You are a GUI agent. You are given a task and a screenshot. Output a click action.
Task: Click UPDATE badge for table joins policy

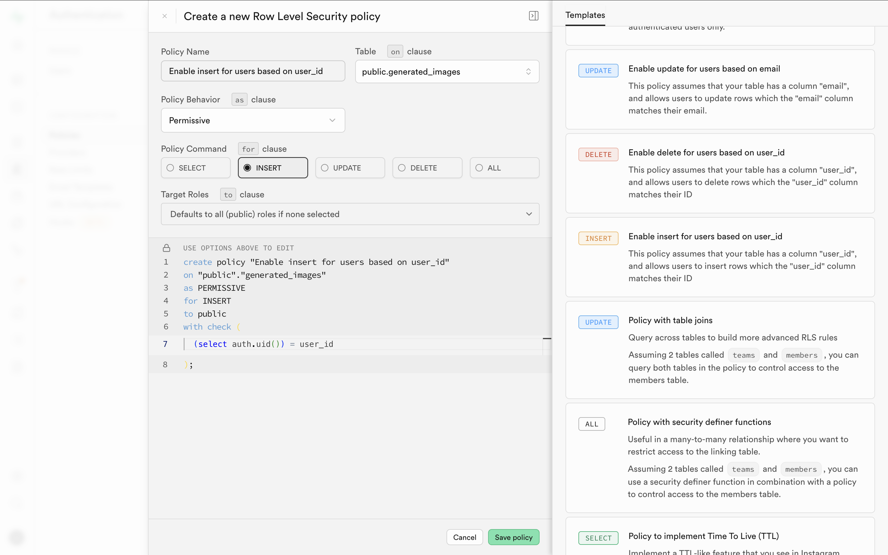598,322
